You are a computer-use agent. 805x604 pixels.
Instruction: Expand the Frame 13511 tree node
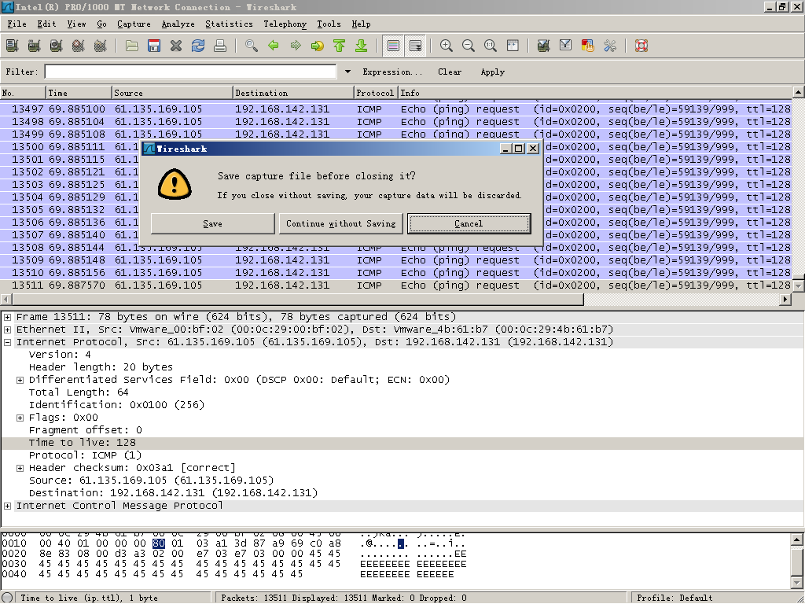point(8,317)
